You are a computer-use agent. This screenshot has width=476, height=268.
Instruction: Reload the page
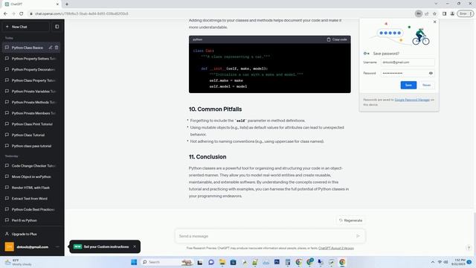click(x=22, y=13)
